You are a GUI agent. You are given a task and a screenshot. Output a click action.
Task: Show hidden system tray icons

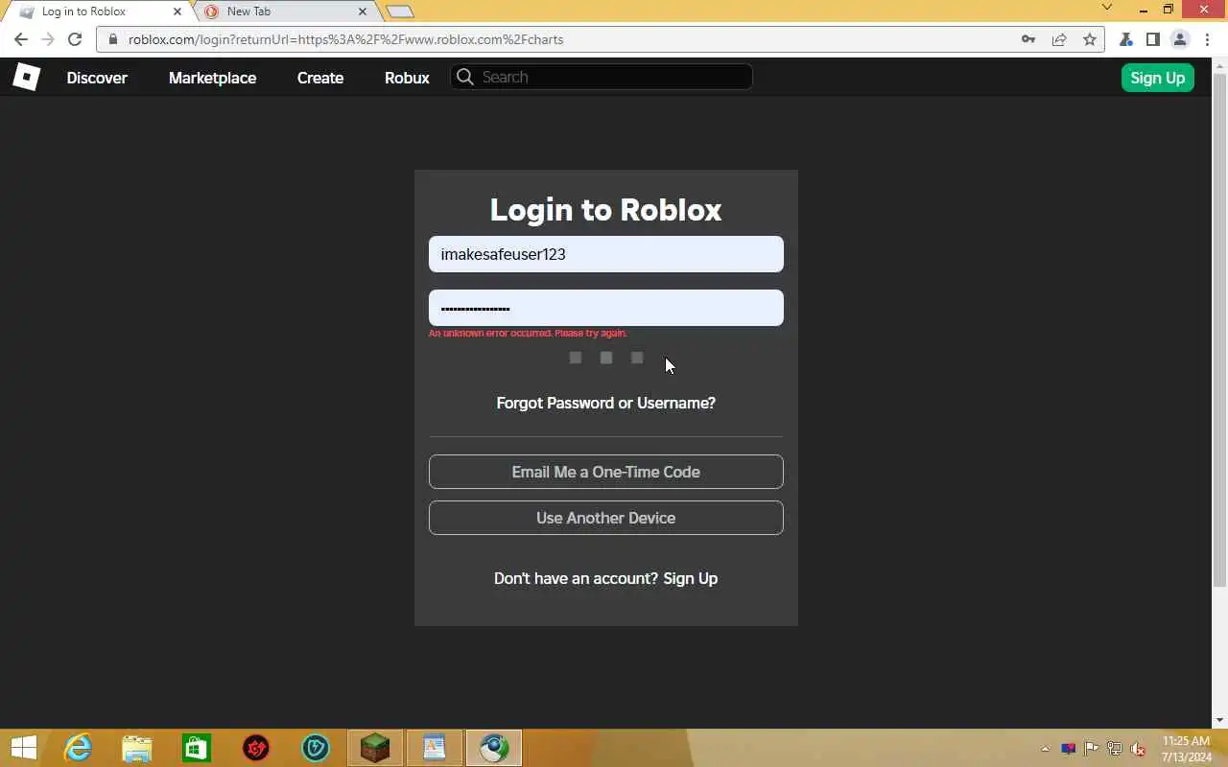coord(1045,749)
